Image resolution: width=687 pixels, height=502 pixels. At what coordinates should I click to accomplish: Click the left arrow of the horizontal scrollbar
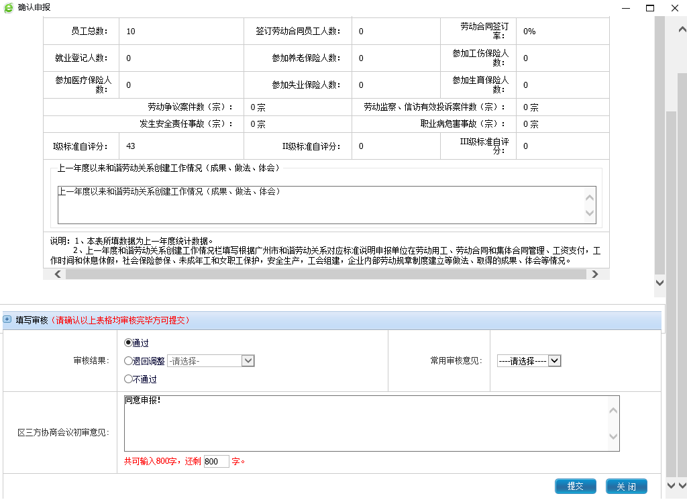tap(58, 274)
